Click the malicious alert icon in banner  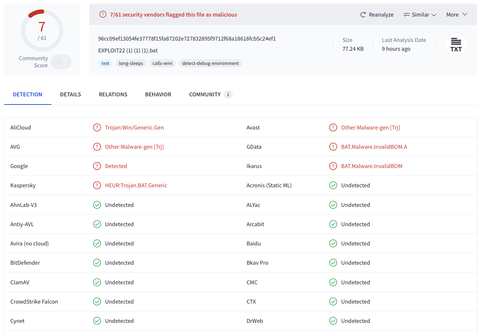[103, 14]
